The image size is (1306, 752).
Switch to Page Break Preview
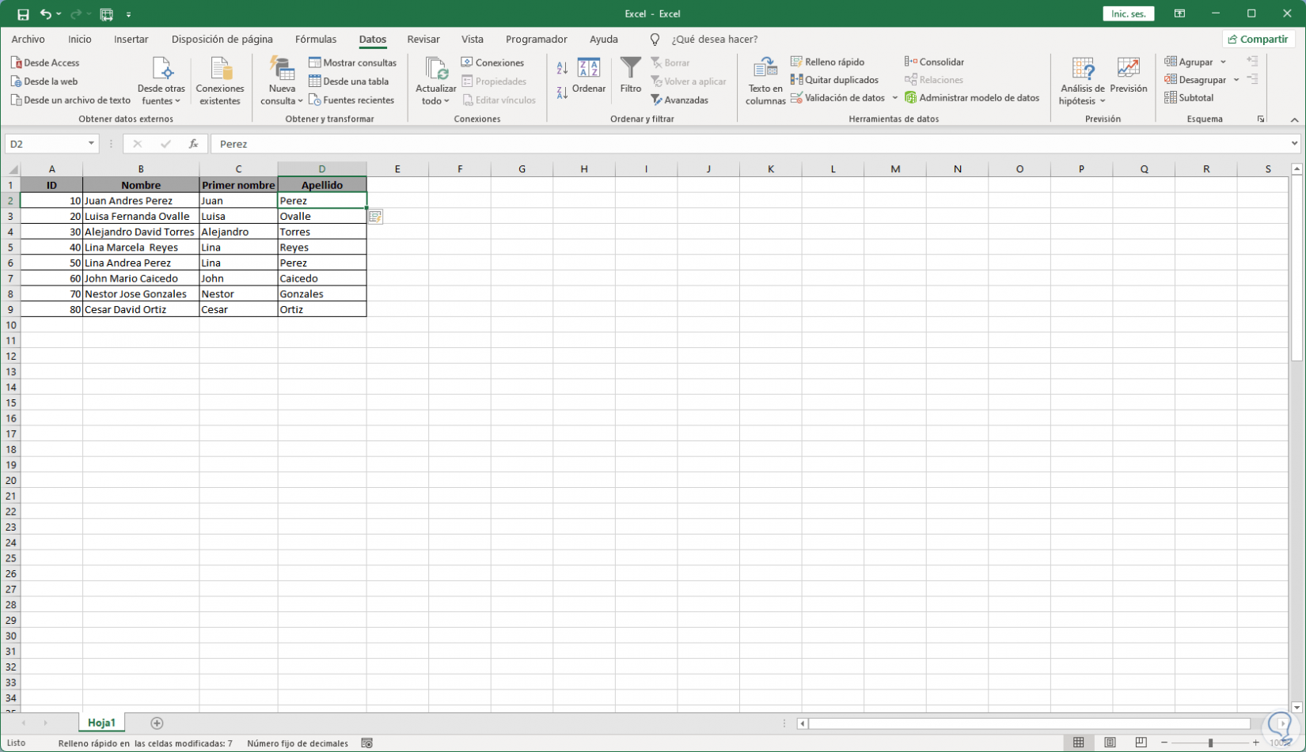1141,743
